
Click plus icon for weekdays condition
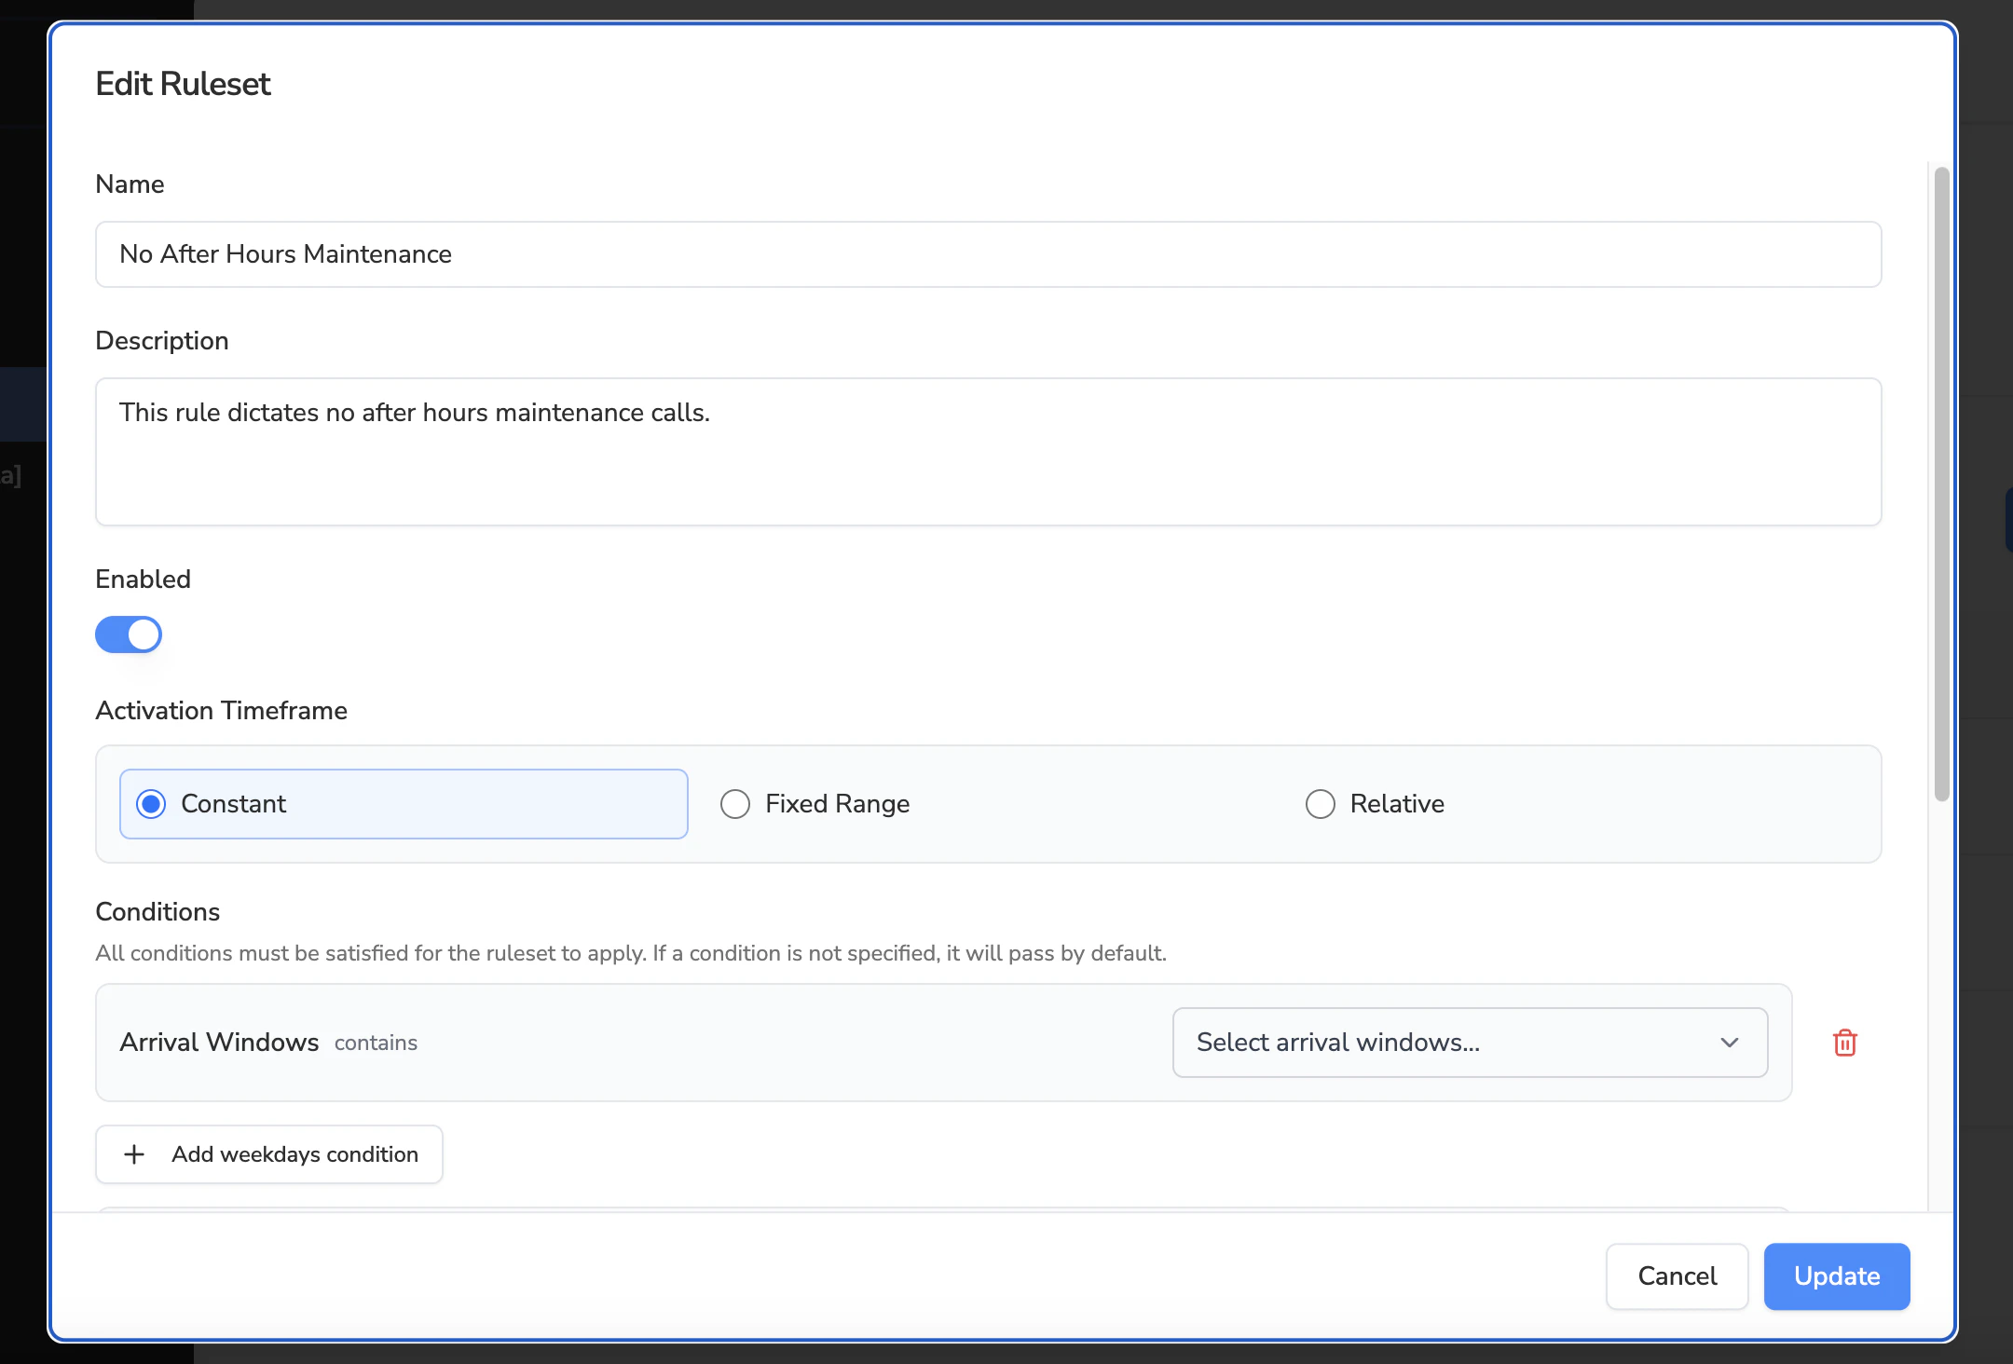coord(134,1154)
